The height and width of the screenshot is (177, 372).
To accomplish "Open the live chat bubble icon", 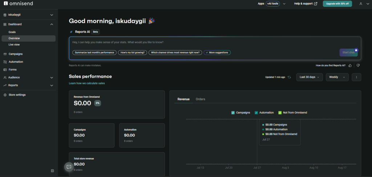I will [x=69, y=167].
